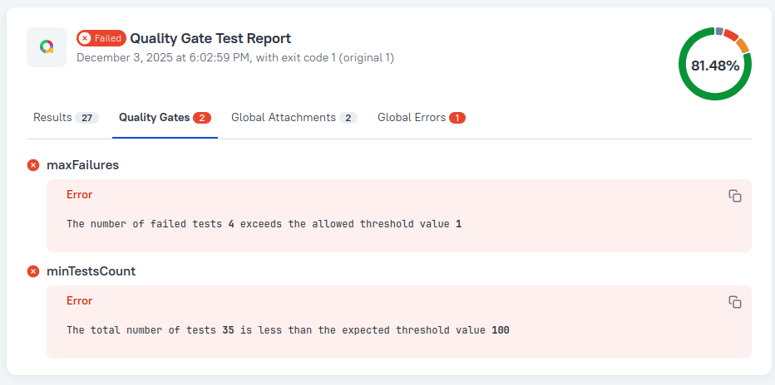
Task: Click the 81.48% pass rate value
Action: (x=715, y=66)
